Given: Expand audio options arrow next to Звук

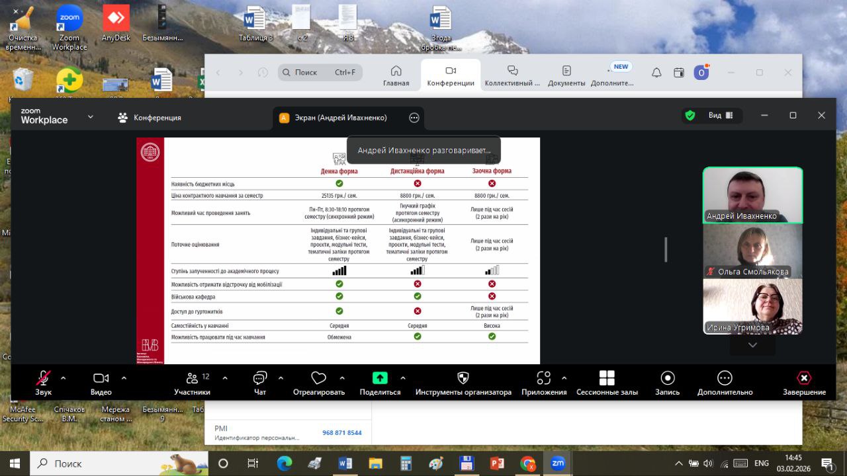Looking at the screenshot, I should point(64,378).
